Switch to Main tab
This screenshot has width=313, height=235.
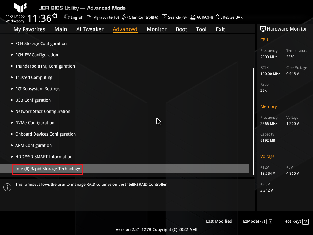[x=61, y=29]
